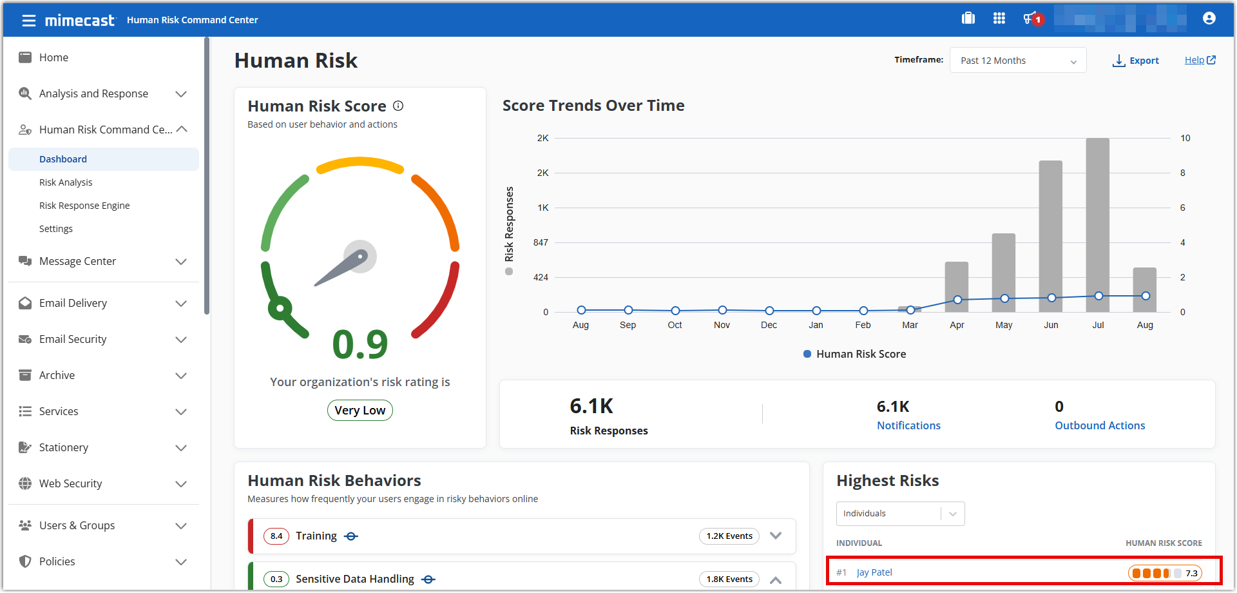Select Risk Analysis in sidebar

point(66,182)
